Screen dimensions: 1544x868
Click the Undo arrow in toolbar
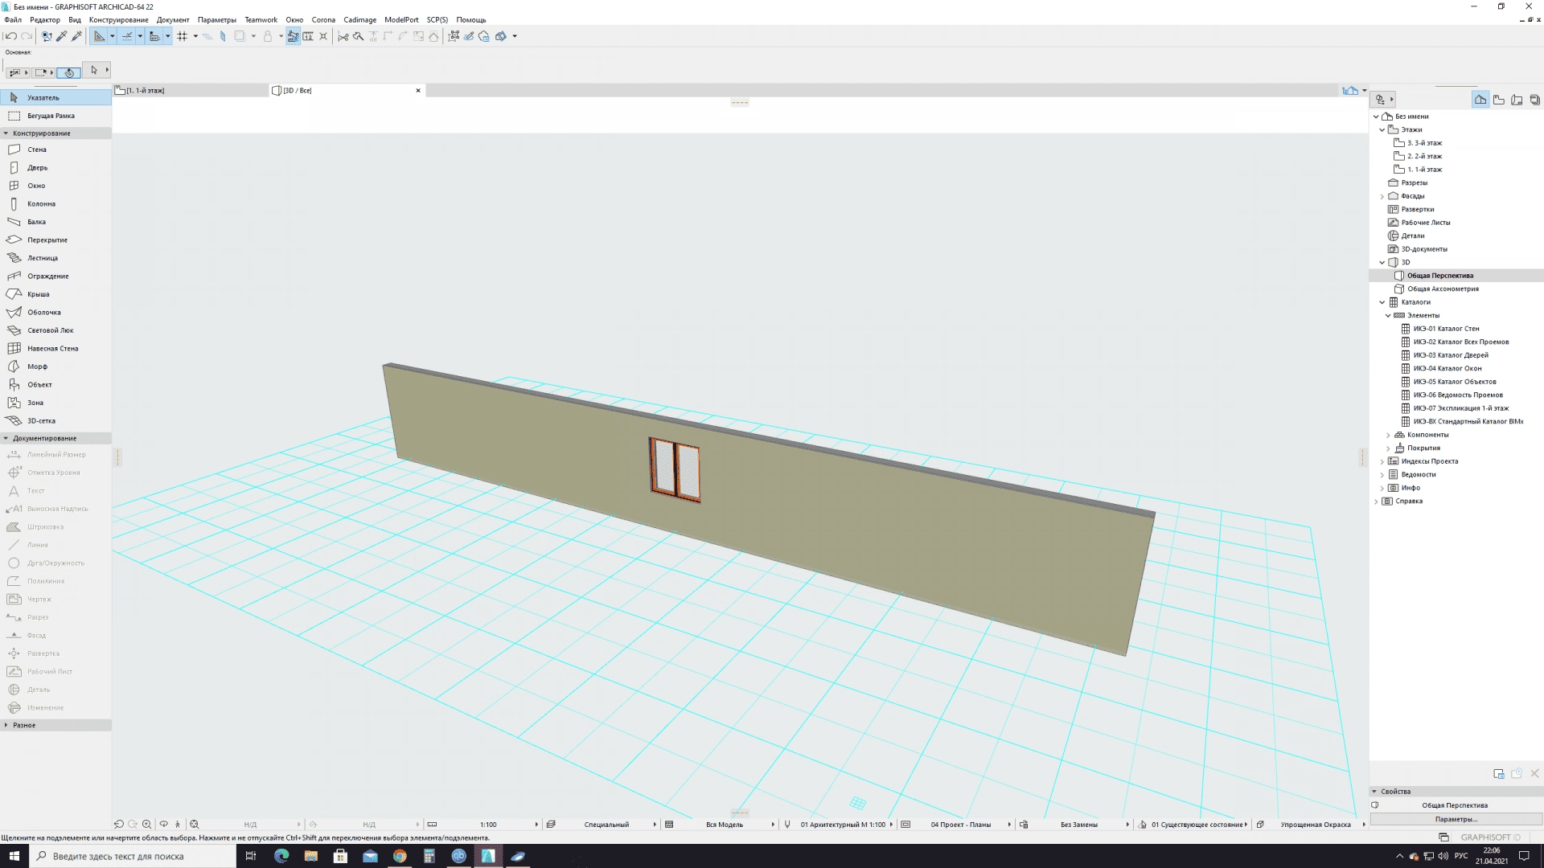coord(10,36)
